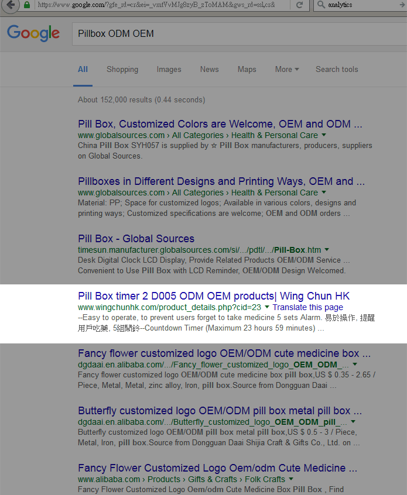Click the 'Material: PP; Space for customized logos' snippet
Image resolution: width=407 pixels, height=495 pixels.
pos(150,203)
